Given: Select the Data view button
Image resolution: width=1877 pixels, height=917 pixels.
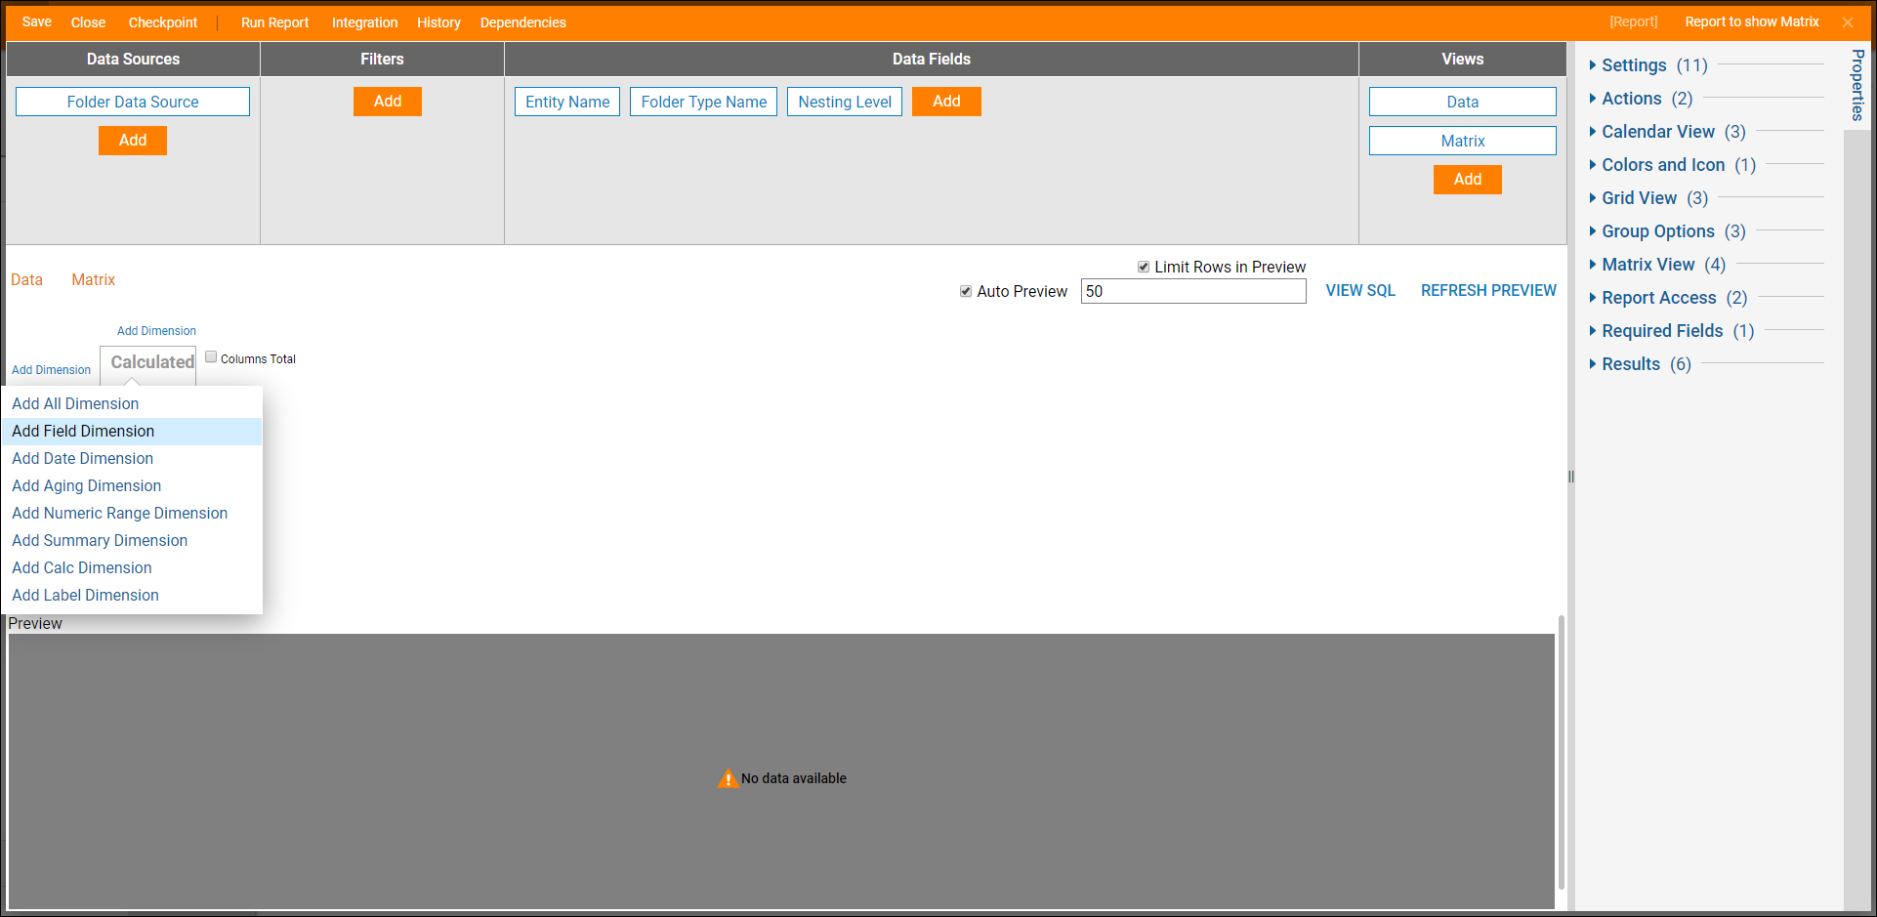Looking at the screenshot, I should click(1463, 102).
